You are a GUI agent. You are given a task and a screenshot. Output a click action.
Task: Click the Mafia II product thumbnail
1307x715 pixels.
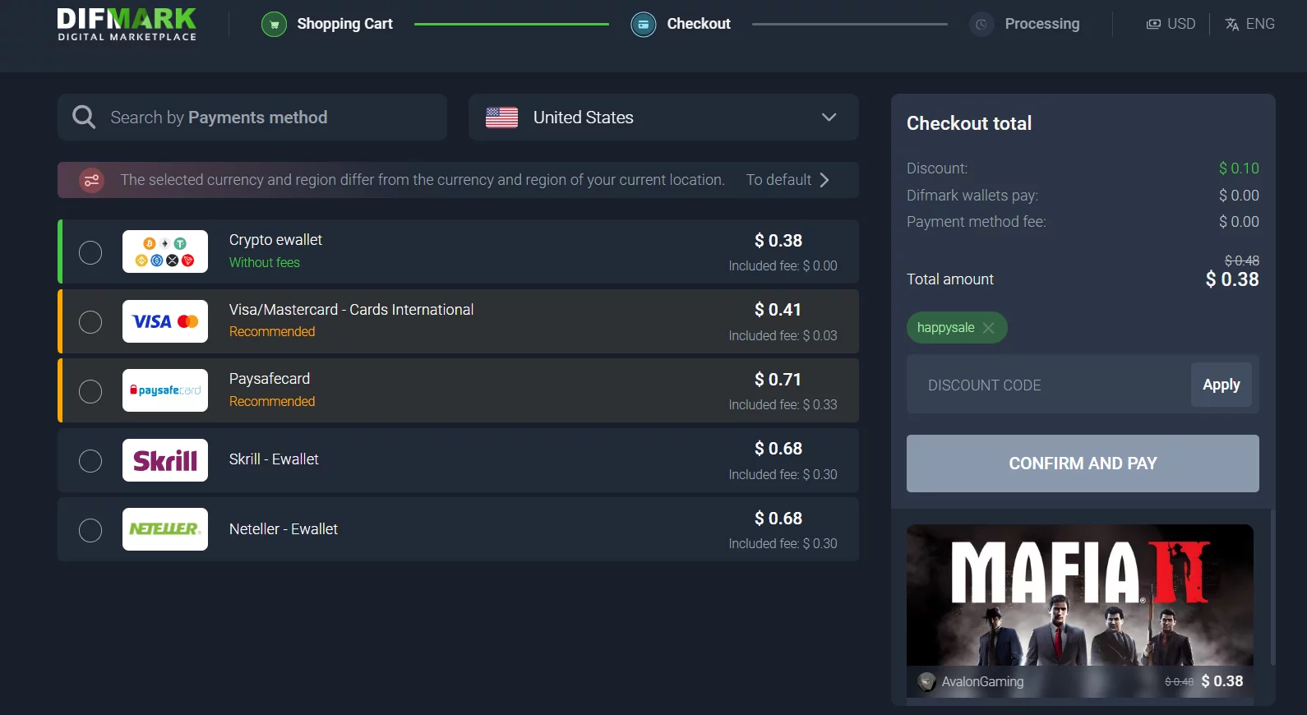click(1080, 595)
